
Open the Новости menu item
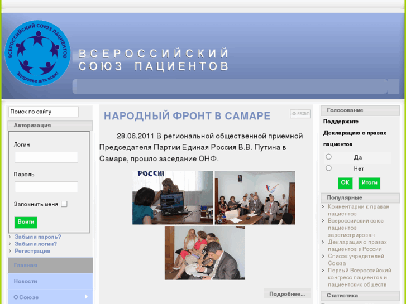click(x=50, y=281)
